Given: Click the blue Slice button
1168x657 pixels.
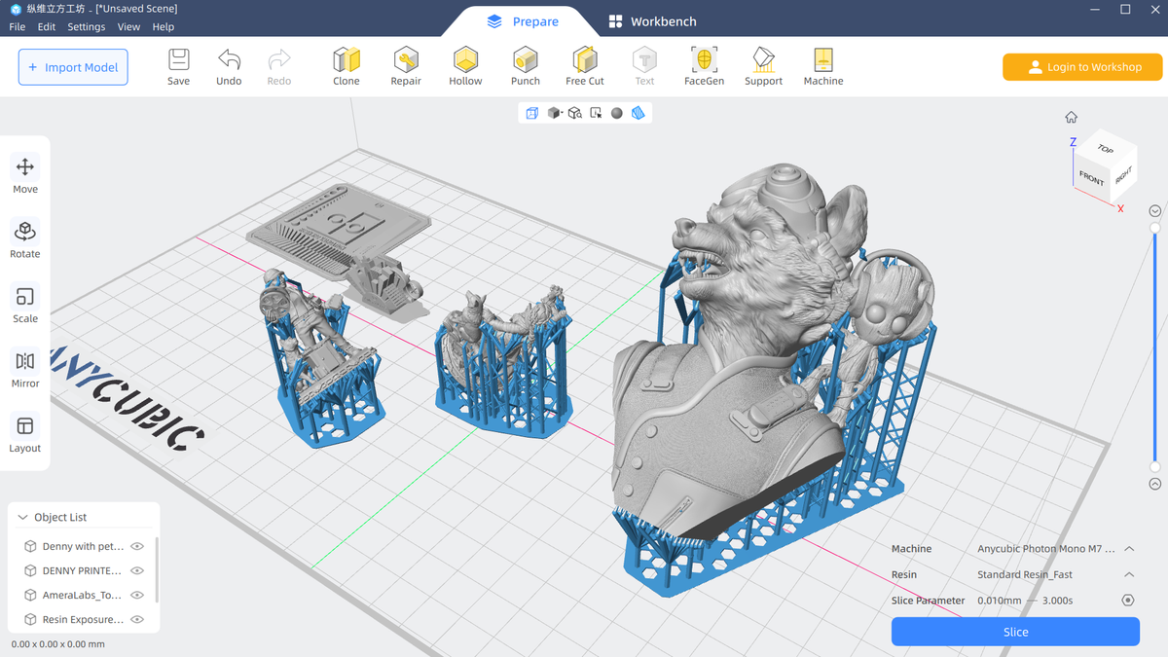Looking at the screenshot, I should (1015, 632).
